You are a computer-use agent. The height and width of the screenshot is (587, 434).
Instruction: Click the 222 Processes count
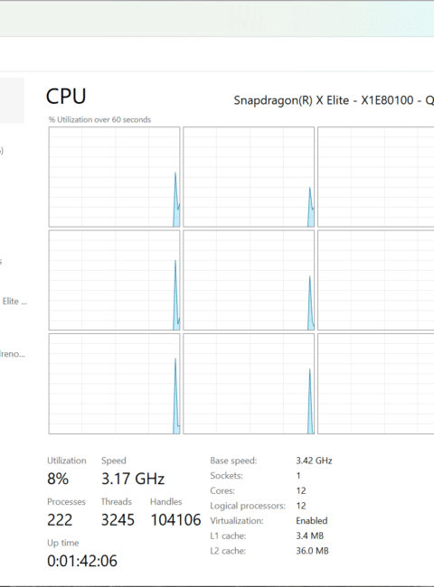point(60,520)
